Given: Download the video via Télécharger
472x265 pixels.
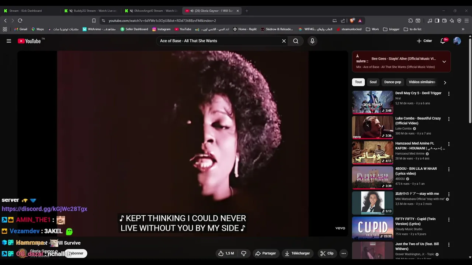Looking at the screenshot, I should coord(297,253).
